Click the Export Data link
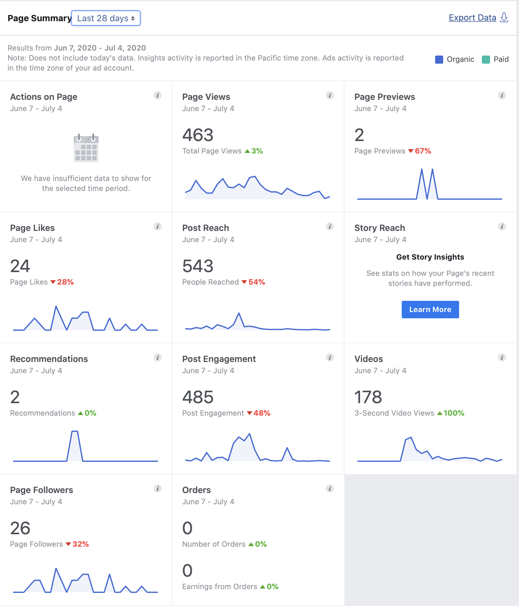The width and height of the screenshot is (519, 606). pos(472,18)
